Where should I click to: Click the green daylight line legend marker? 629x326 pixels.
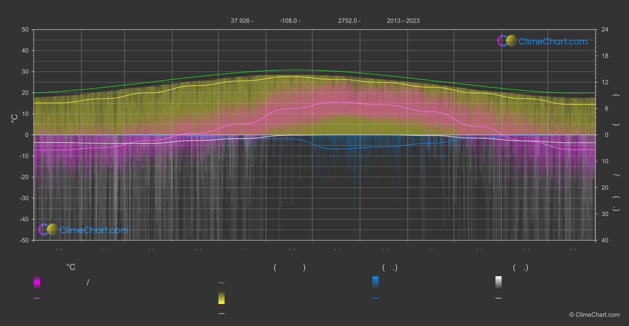click(222, 283)
